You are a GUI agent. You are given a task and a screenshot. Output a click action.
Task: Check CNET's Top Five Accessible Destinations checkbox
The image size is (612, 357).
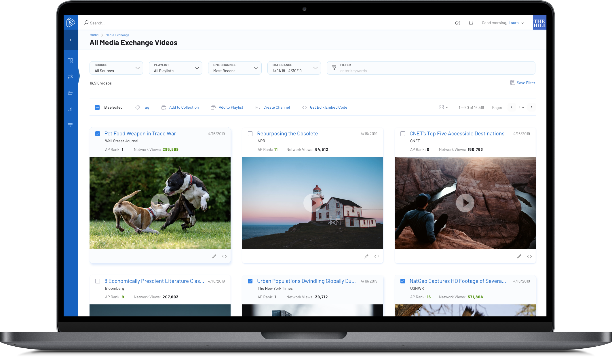[403, 134]
